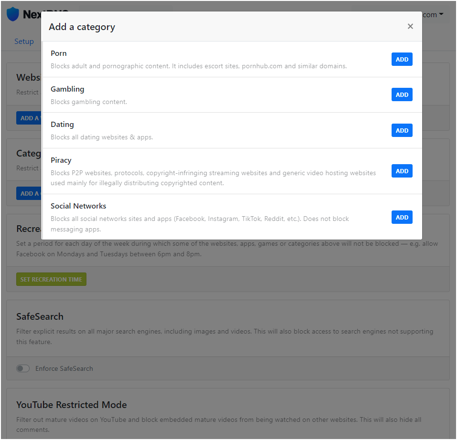The image size is (457, 440).
Task: Click the Set Recreation Time button
Action: pos(51,279)
